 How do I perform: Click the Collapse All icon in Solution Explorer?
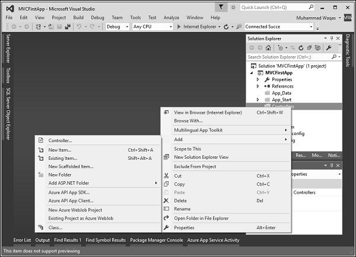click(310, 47)
